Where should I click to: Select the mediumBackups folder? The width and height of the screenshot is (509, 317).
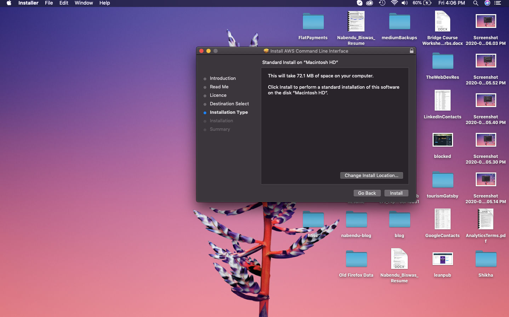tap(400, 22)
